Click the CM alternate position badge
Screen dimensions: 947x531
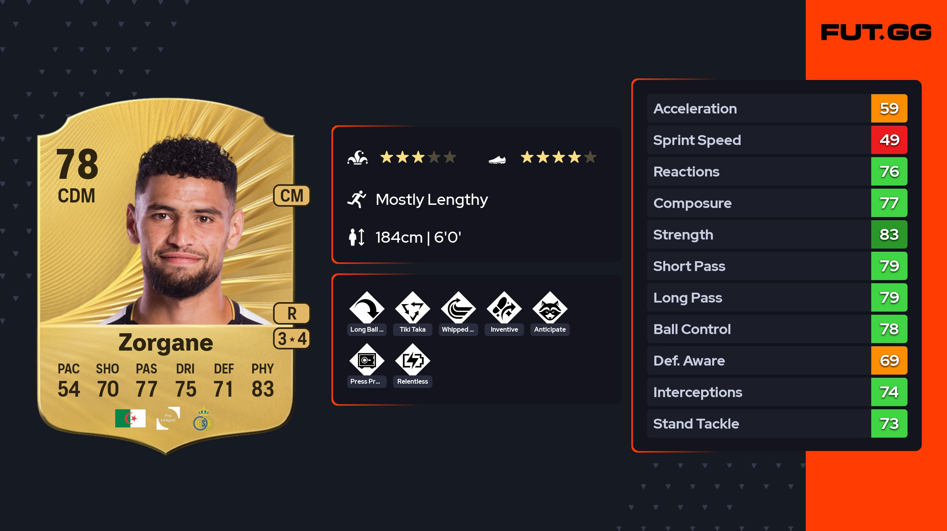pos(292,195)
